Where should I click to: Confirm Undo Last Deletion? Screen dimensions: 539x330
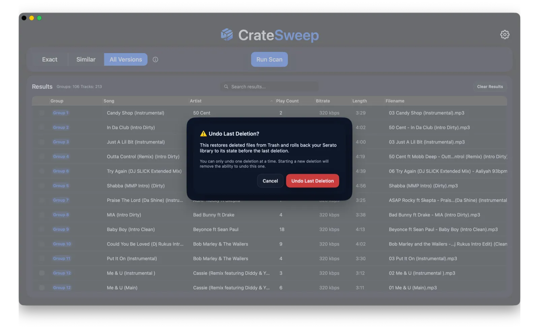coord(312,181)
